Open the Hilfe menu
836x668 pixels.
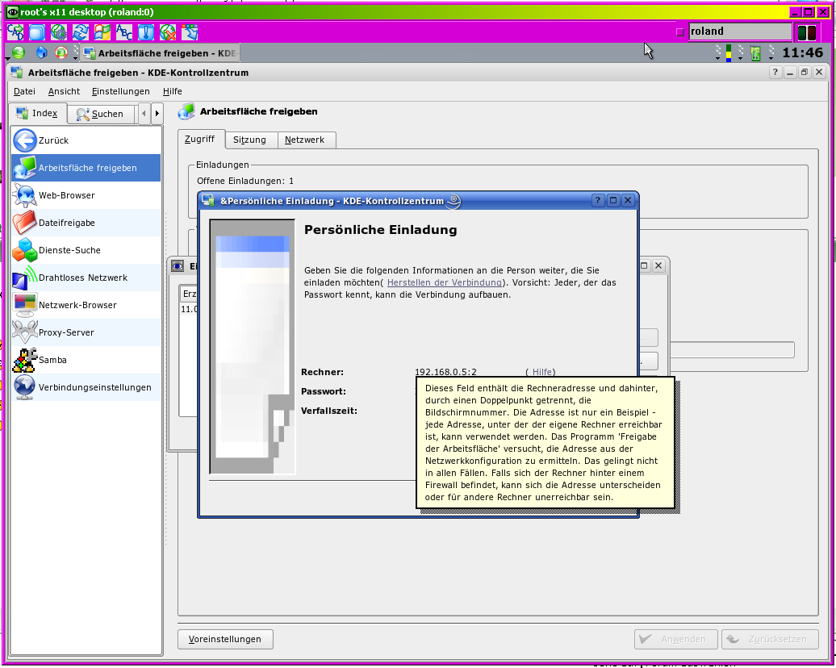(172, 91)
